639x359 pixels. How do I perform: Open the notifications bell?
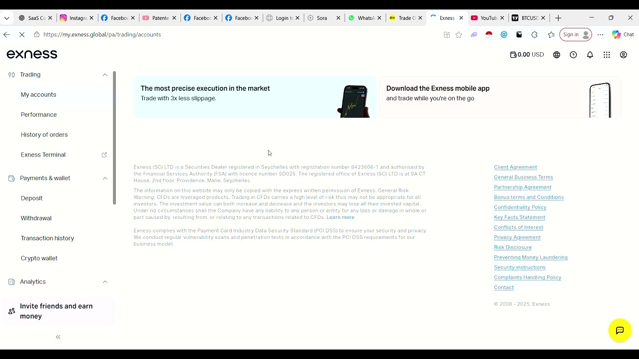[590, 55]
